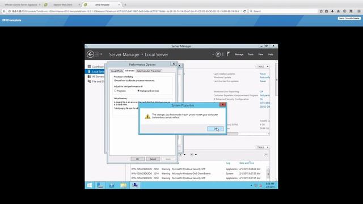
Task: Open the Properties TASKS dropdown
Action: [x=263, y=67]
